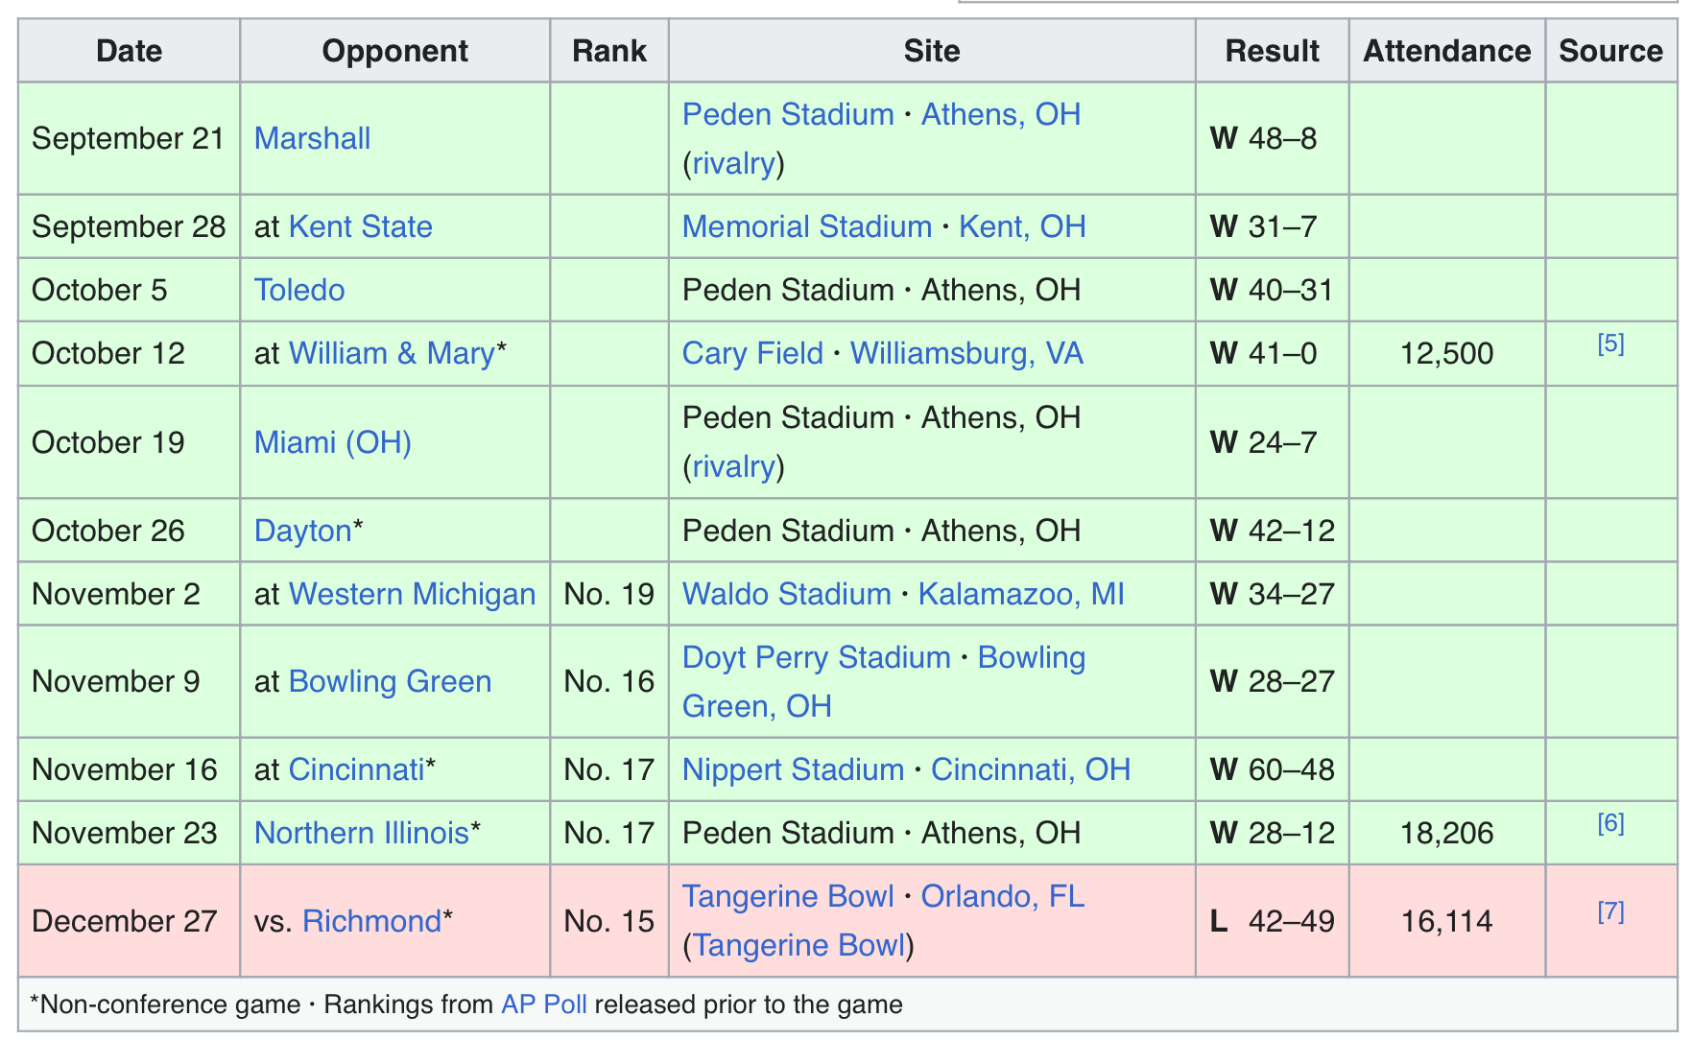
Task: Follow the Bowling Green opponent link
Action: pos(390,681)
